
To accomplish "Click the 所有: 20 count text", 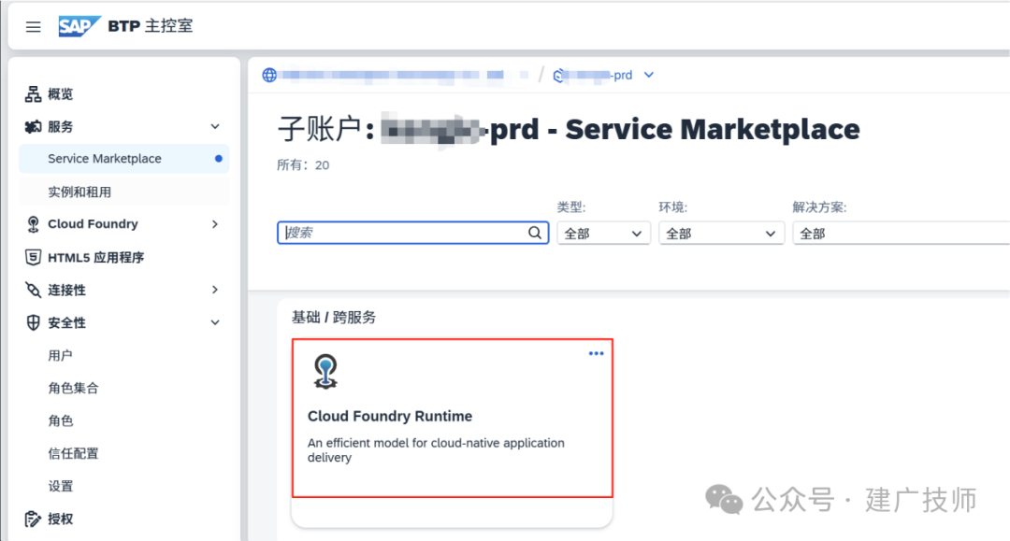I will pyautogui.click(x=303, y=165).
